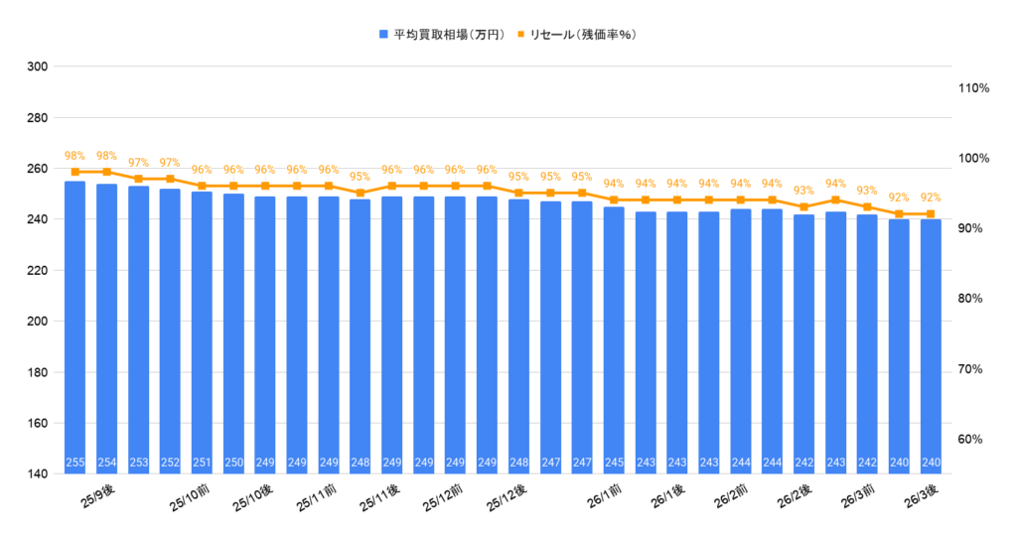Click the x-axis label 25/10前

click(x=190, y=498)
